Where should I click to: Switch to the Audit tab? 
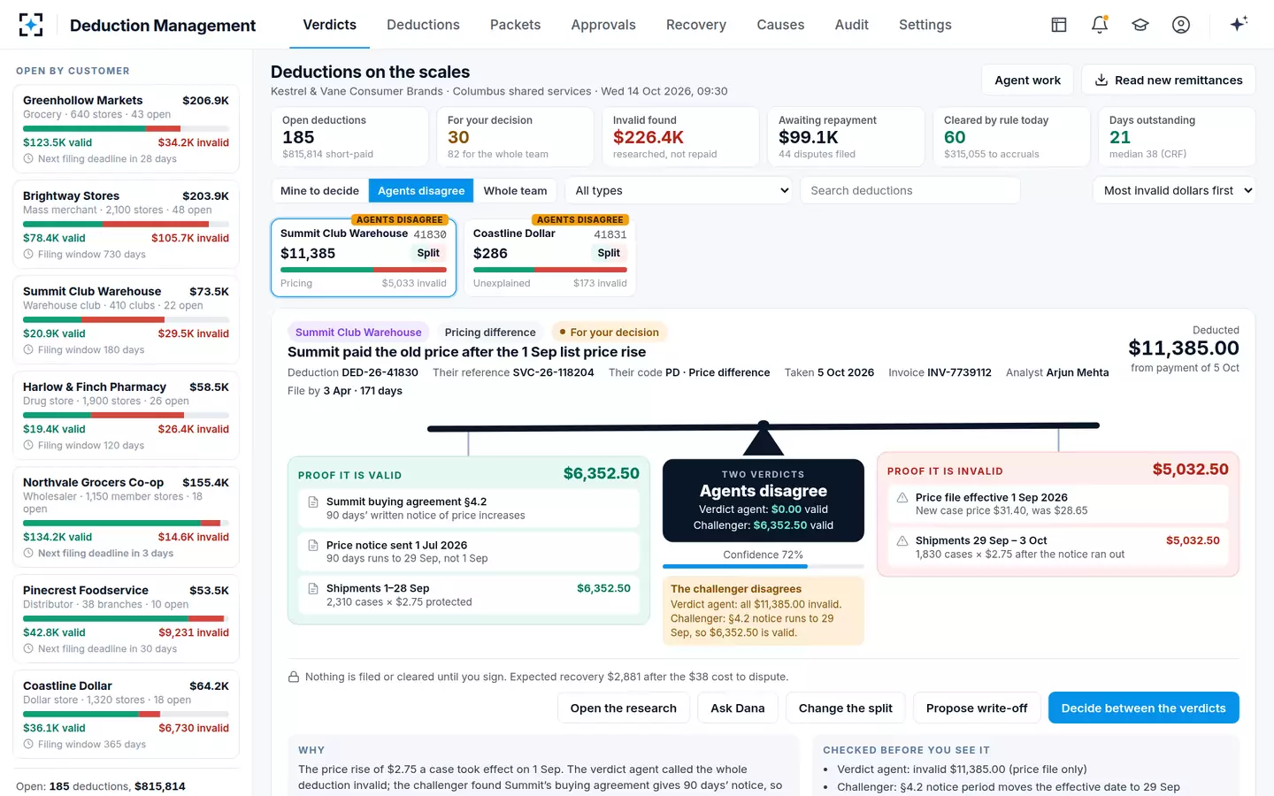[x=852, y=25]
